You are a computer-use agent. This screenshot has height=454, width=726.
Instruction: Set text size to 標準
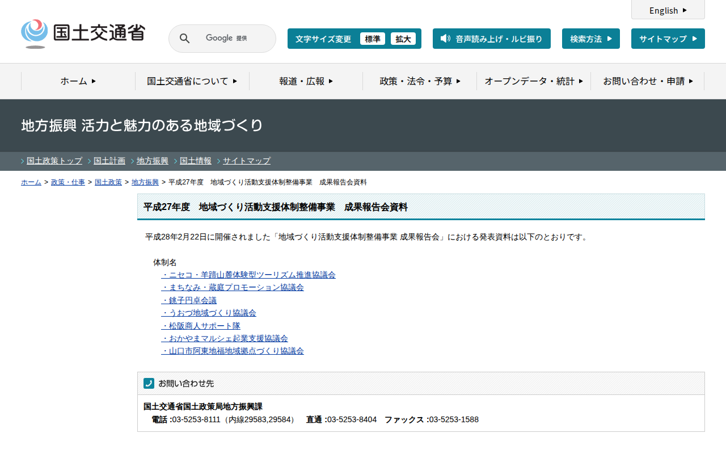(373, 39)
